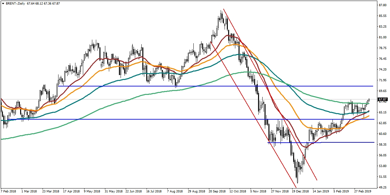Click the 9 May 2018 date label
The image size is (390, 195).
click(x=92, y=192)
